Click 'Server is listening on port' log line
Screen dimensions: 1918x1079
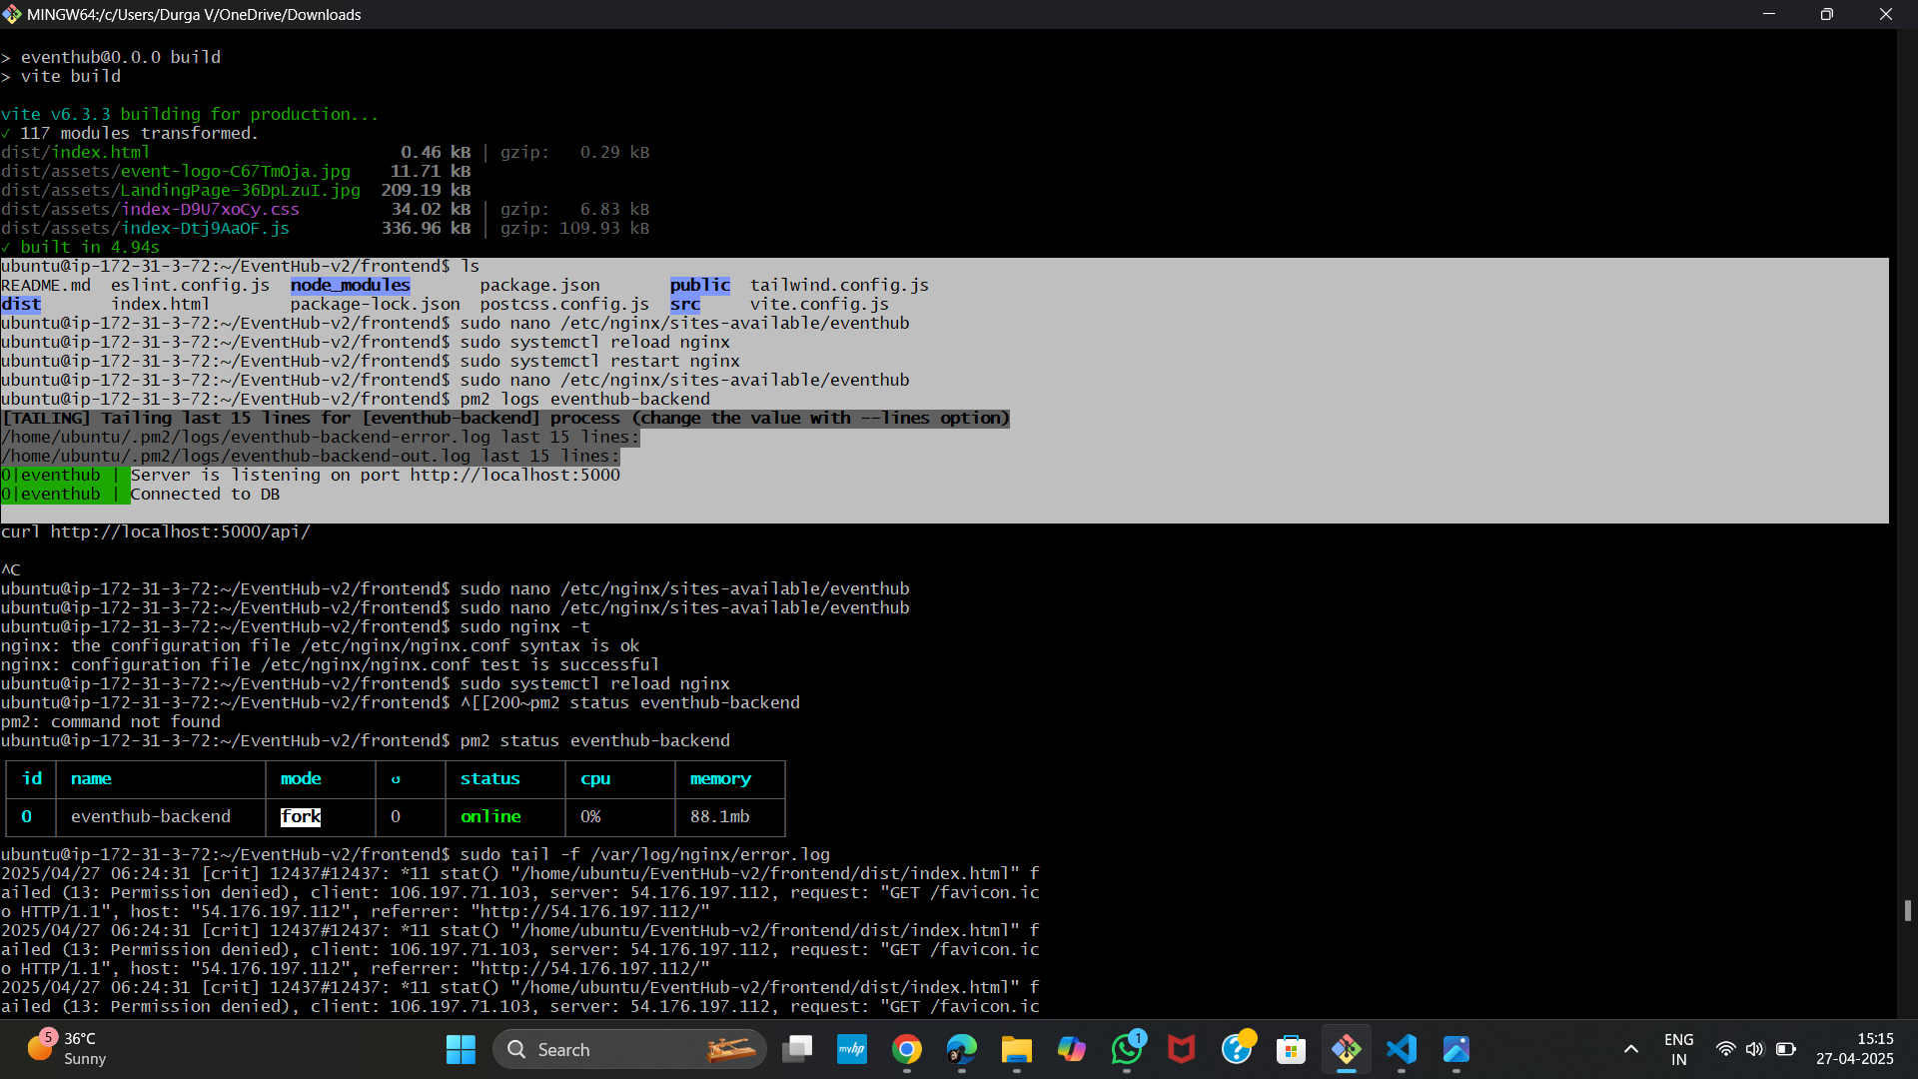coord(376,475)
